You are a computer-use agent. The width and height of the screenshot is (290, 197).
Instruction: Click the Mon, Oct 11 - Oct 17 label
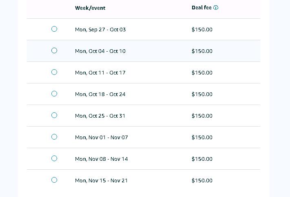point(100,73)
